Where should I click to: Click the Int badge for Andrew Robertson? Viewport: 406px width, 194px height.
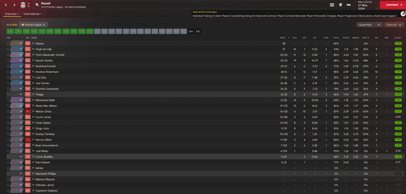28,72
